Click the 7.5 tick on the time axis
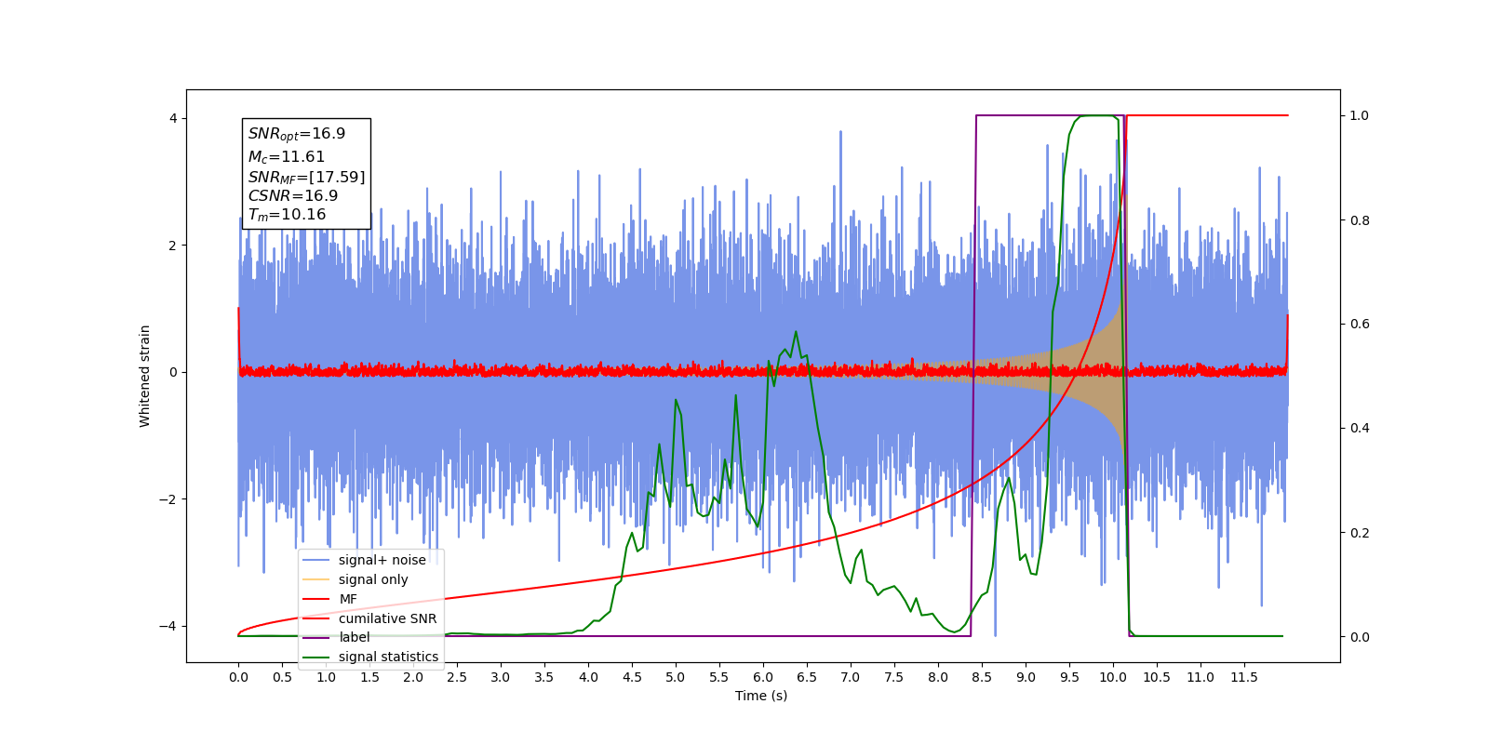This screenshot has width=1489, height=744. [894, 677]
